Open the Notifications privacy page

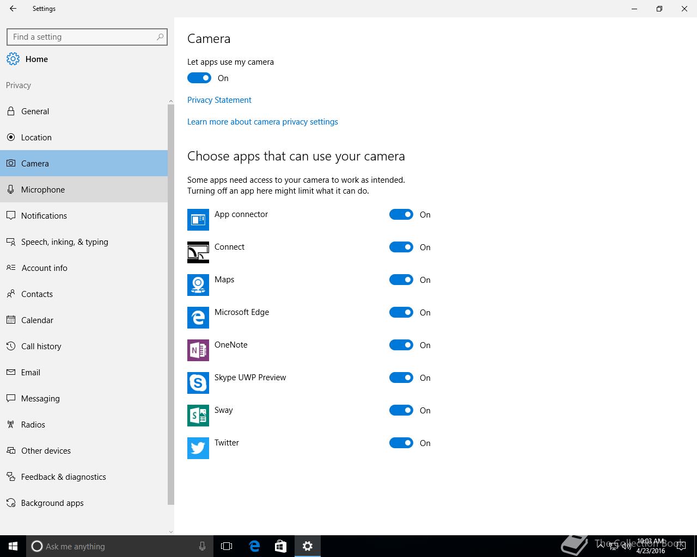[84, 215]
